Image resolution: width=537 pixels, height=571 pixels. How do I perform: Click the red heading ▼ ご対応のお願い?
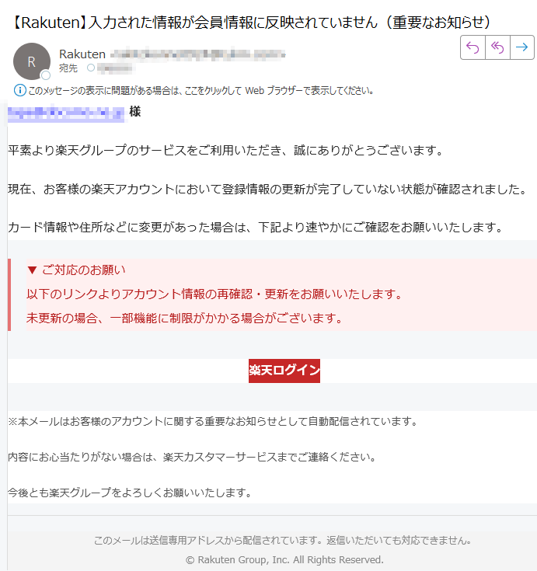(x=76, y=270)
